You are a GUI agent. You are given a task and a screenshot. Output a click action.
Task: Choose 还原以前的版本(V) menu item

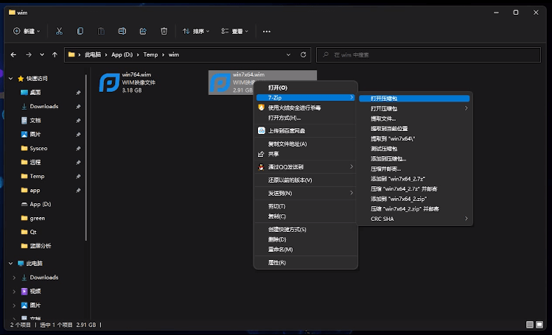tap(306, 180)
